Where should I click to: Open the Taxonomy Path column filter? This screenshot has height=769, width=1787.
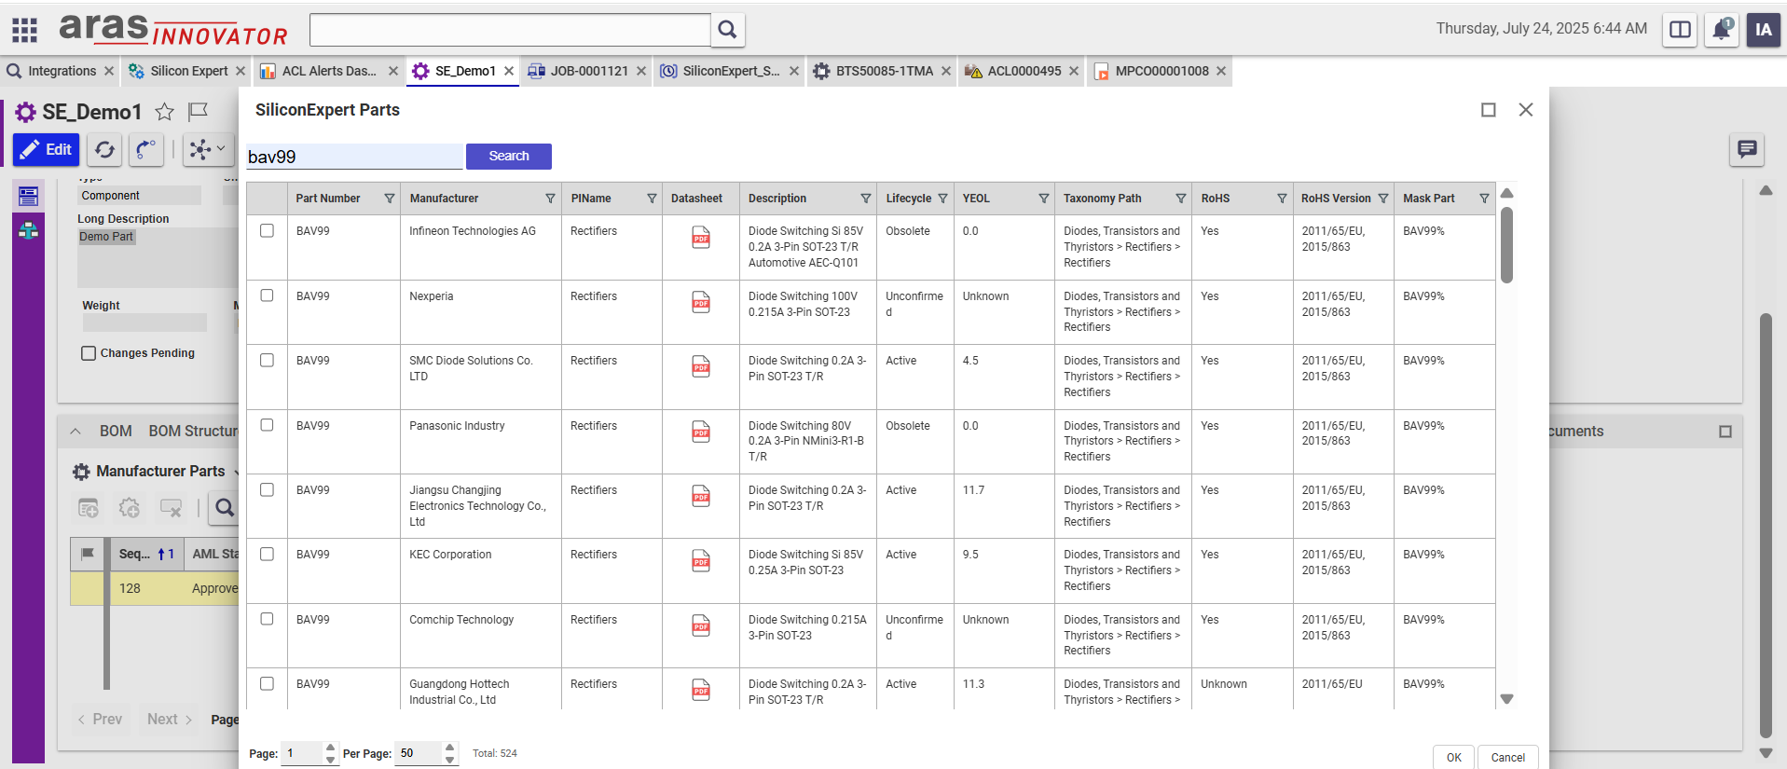click(1181, 199)
